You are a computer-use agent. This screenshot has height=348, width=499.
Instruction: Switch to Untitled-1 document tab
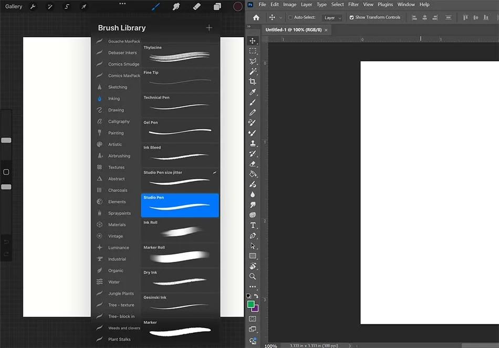pyautogui.click(x=294, y=29)
